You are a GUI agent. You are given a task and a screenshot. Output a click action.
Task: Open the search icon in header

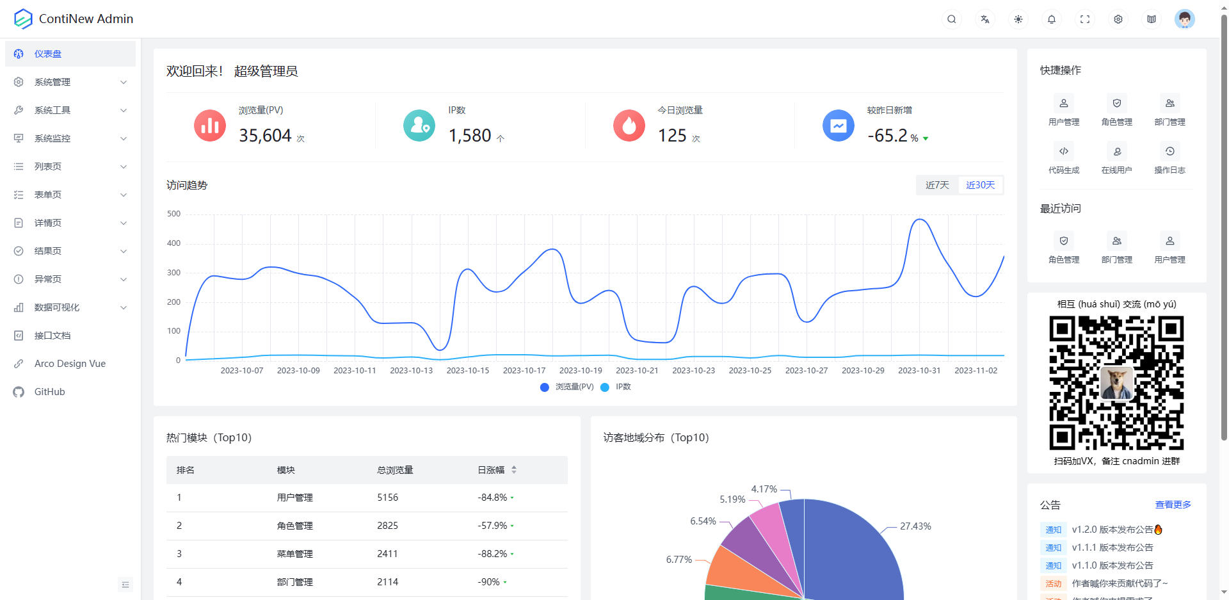click(951, 19)
